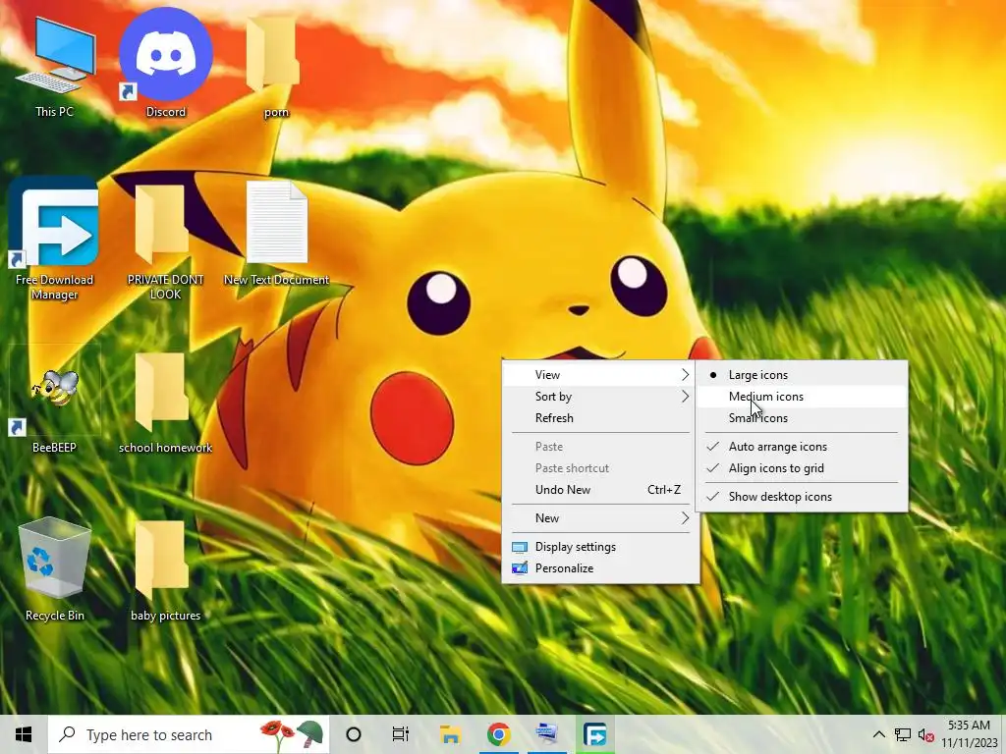Viewport: 1006px width, 754px height.
Task: Open File Explorer from the taskbar
Action: pyautogui.click(x=450, y=734)
